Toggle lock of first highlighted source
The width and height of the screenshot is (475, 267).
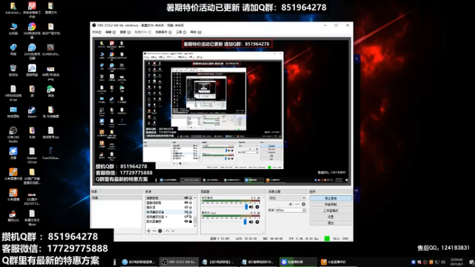click(191, 198)
